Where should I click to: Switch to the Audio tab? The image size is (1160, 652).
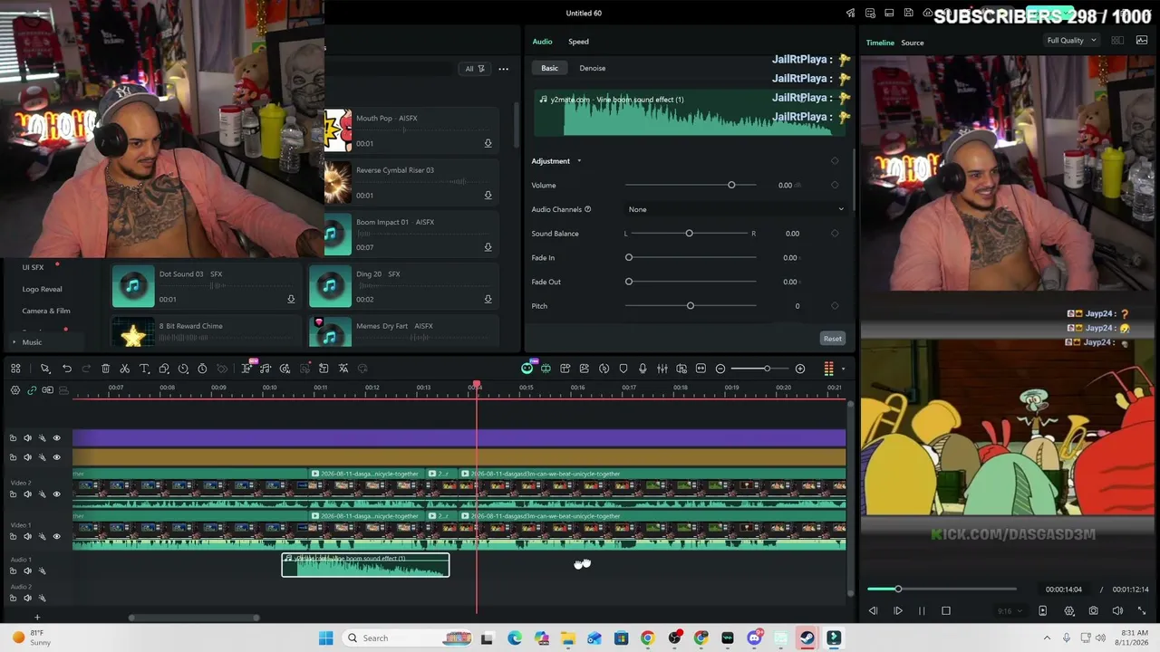[x=542, y=42]
